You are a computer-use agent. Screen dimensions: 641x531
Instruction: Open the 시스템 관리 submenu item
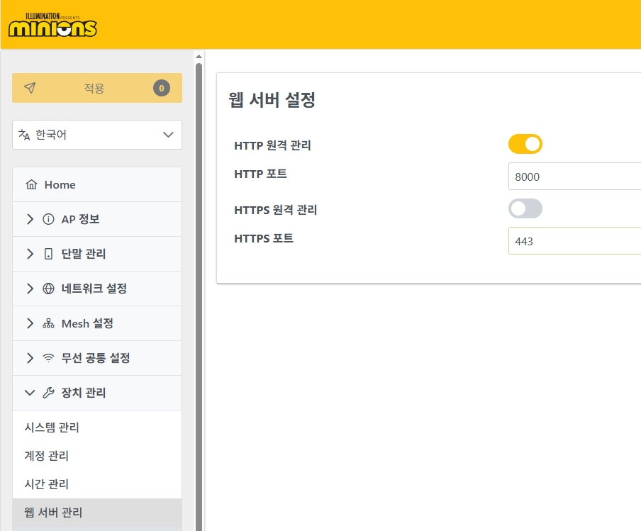coord(52,428)
